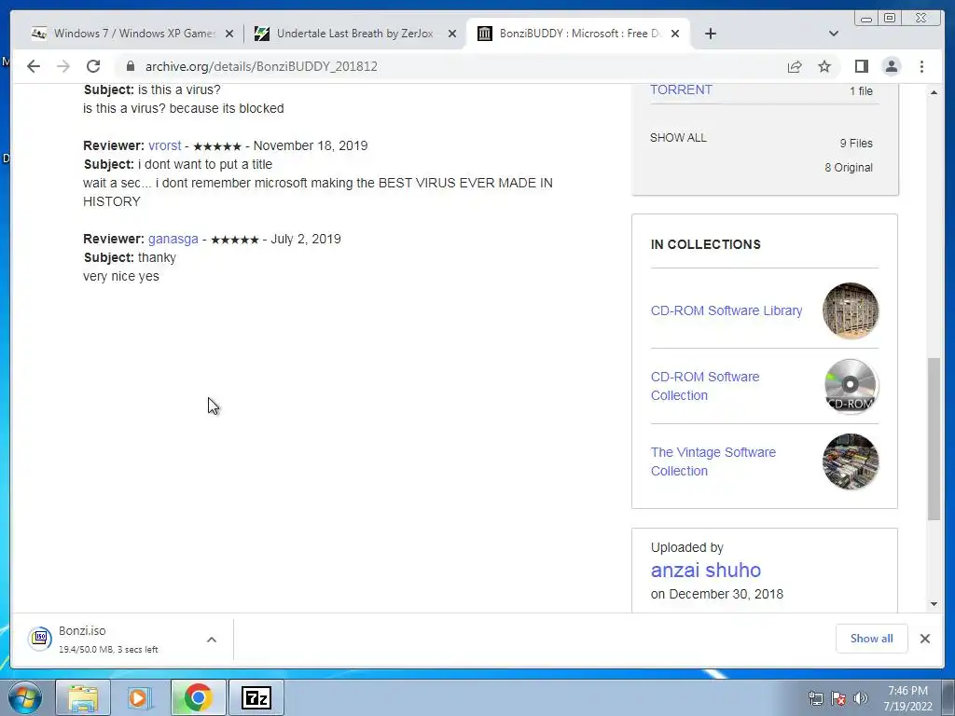The height and width of the screenshot is (716, 955).
Task: Open the TORRENT download link
Action: coord(681,89)
